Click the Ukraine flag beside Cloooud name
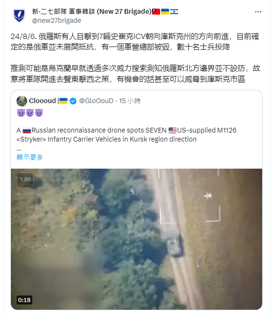Image resolution: width=275 pixels, height=314 pixels. point(63,101)
